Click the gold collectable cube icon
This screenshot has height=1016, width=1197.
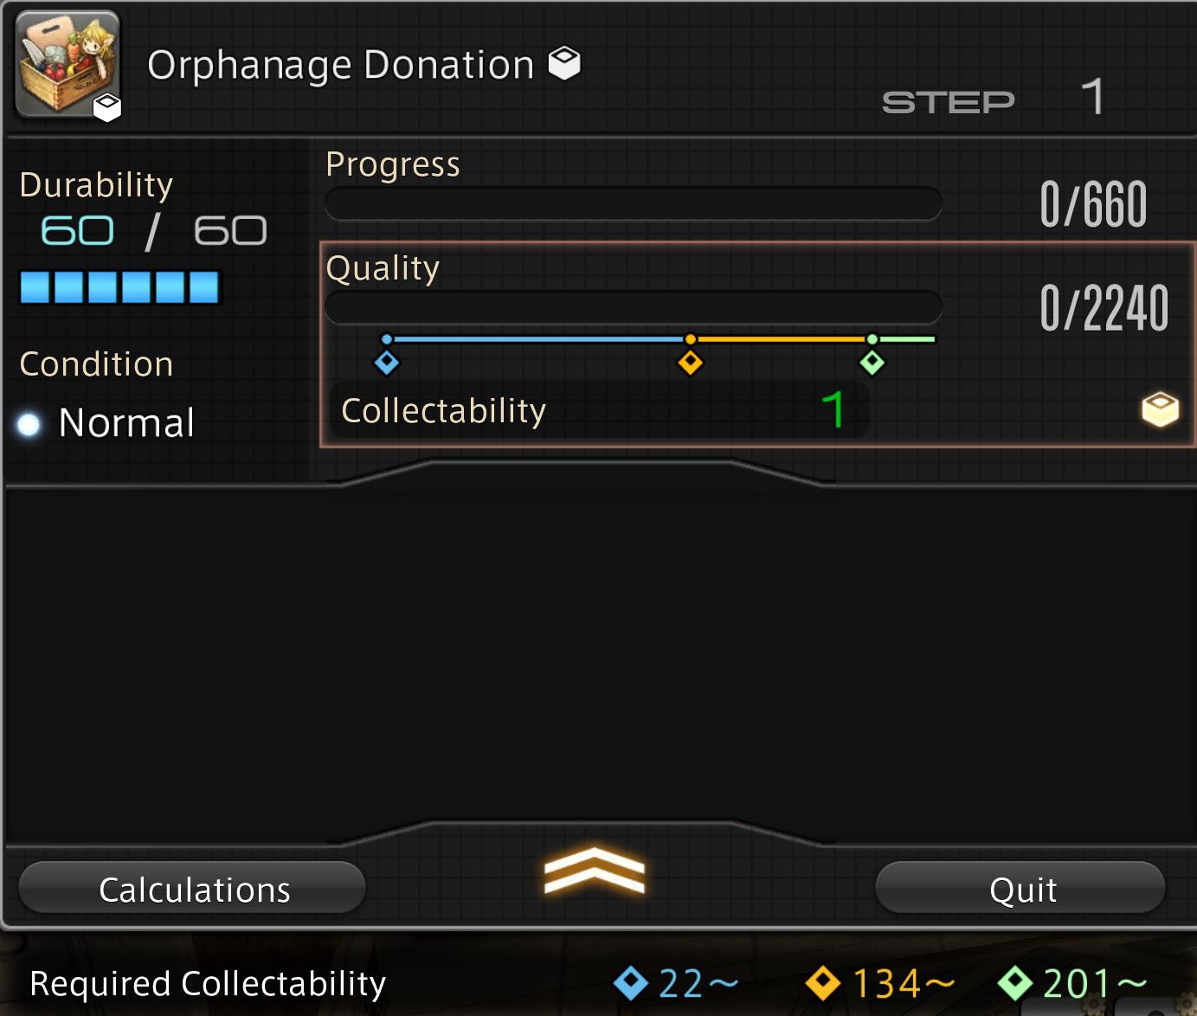1160,408
